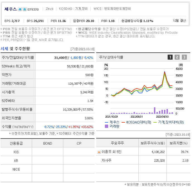Open the homepage icon next to 제우스
The image size is (193, 187).
[20, 9]
